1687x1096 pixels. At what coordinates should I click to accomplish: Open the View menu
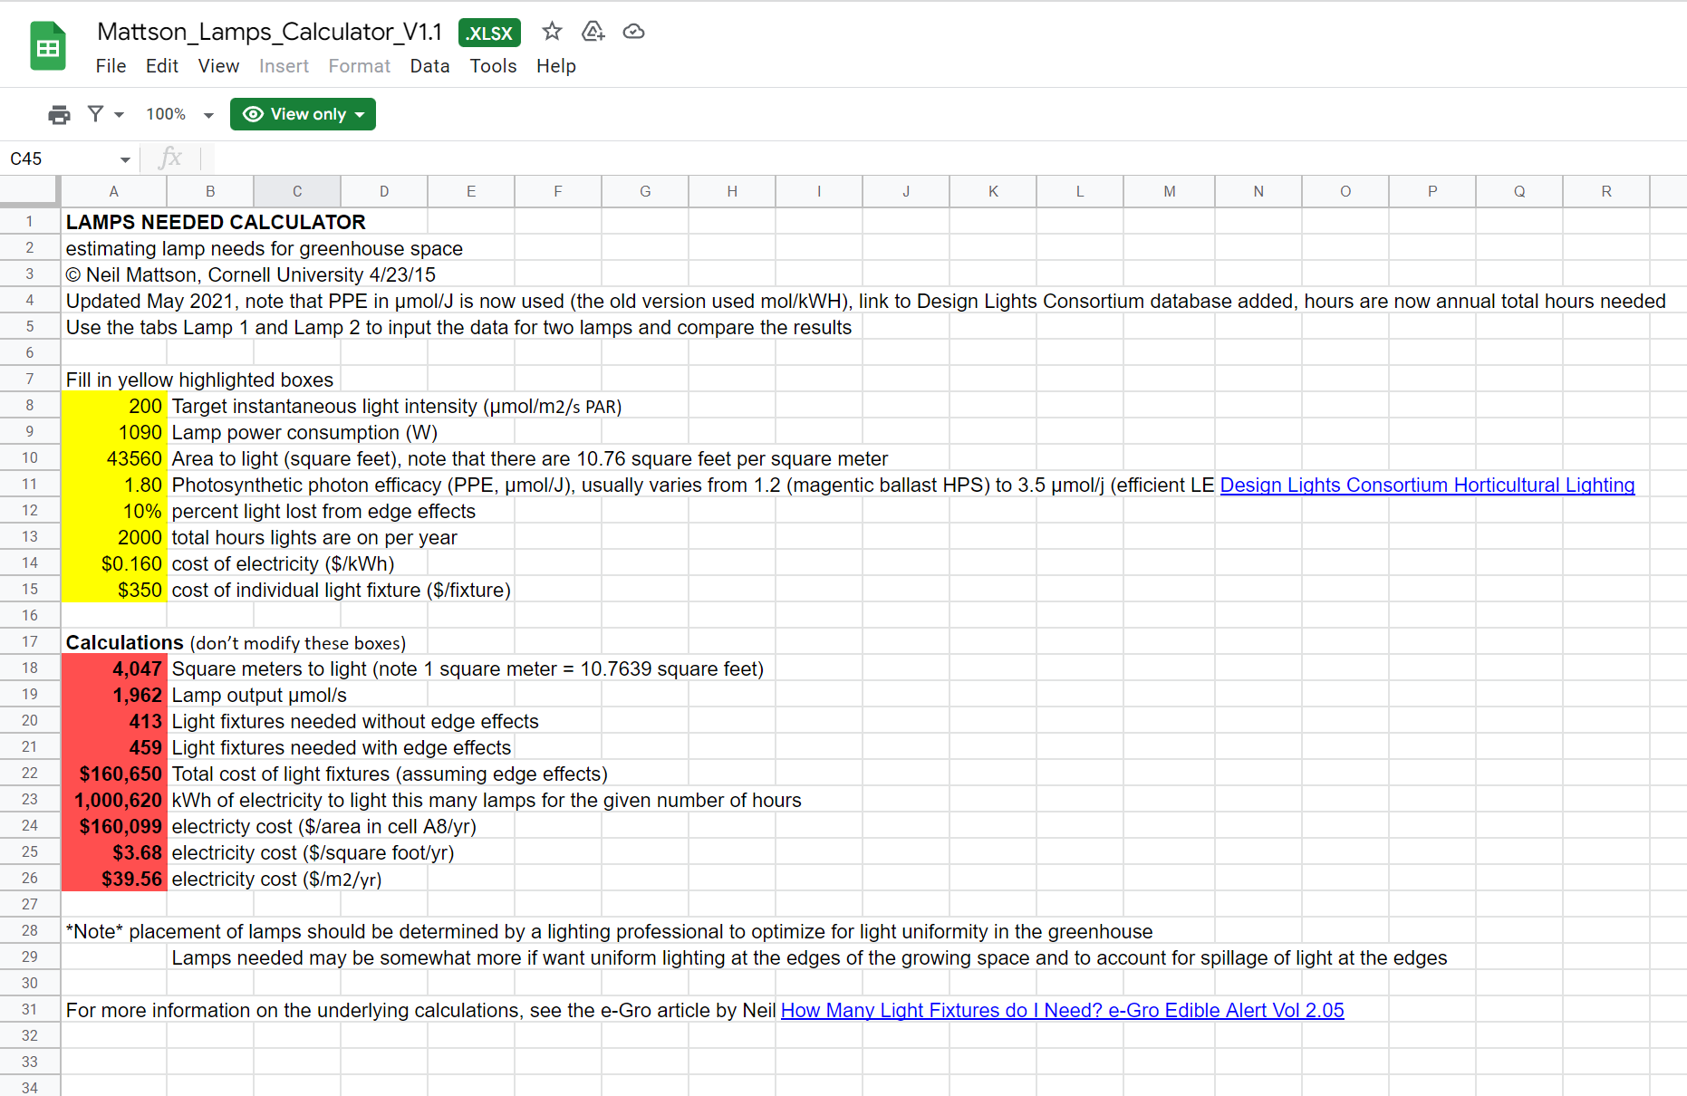[x=218, y=66]
